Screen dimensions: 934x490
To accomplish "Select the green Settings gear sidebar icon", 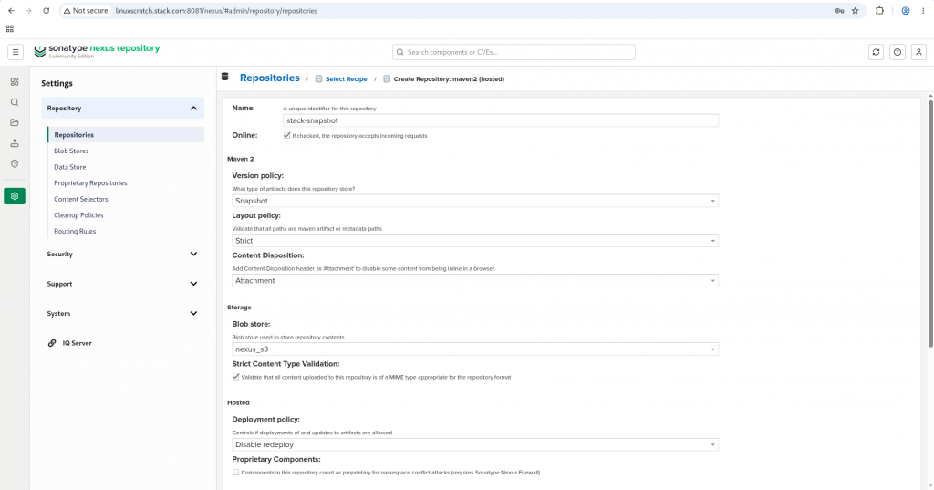I will pos(15,196).
